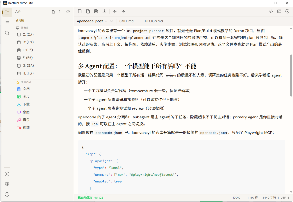The height and width of the screenshot is (202, 293).
Task: Switch to source code view icon
Action: [x=271, y=11]
